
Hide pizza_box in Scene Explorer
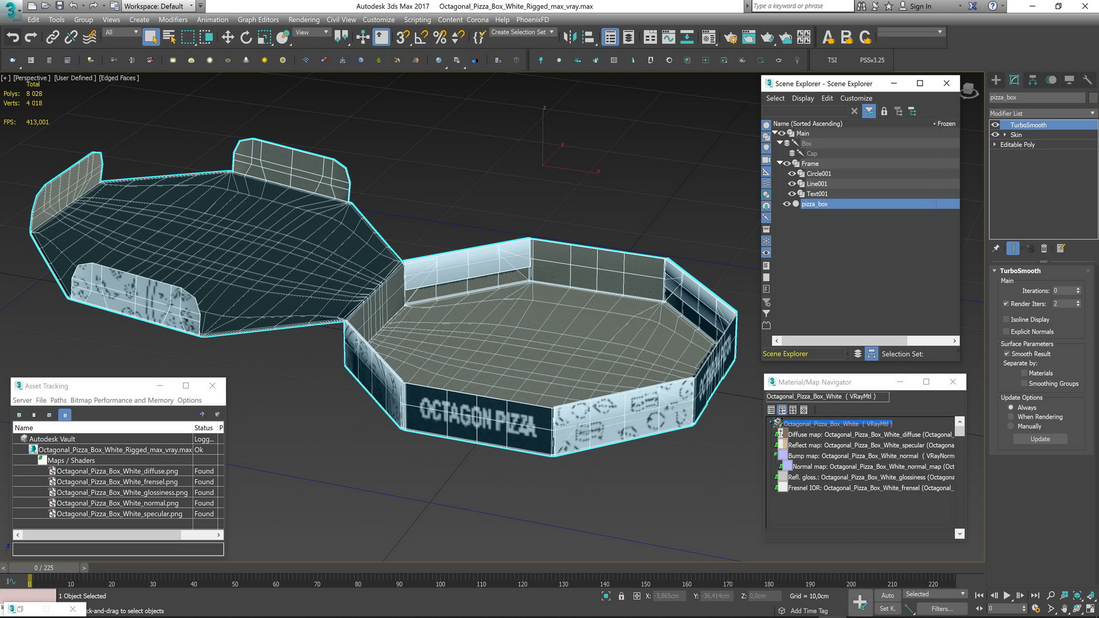787,204
